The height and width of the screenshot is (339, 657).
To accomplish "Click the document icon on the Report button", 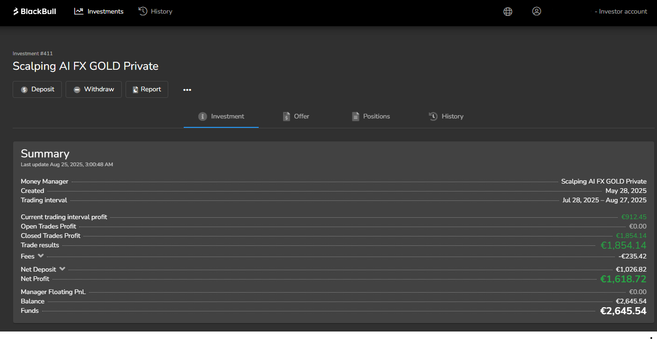I will coord(134,89).
